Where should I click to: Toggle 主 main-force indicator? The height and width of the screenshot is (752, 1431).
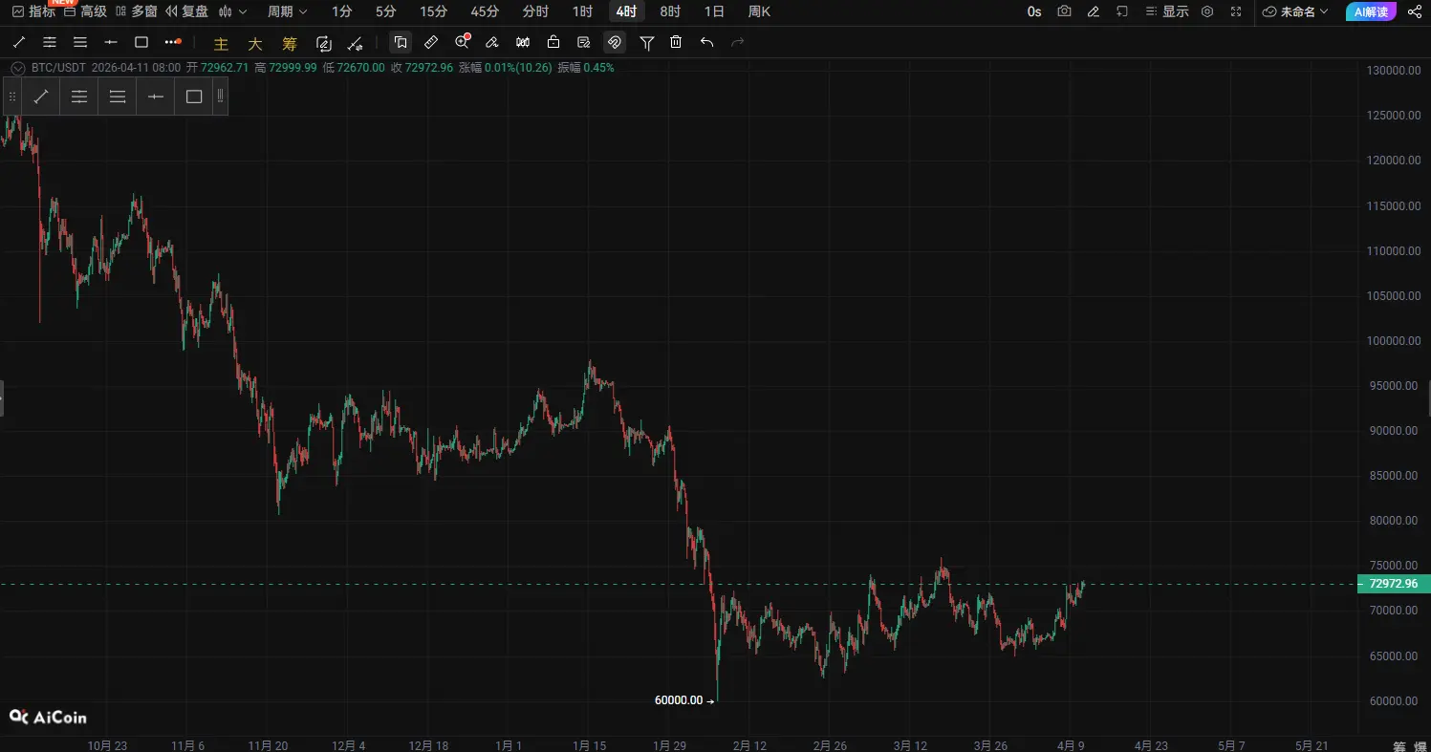click(x=221, y=44)
